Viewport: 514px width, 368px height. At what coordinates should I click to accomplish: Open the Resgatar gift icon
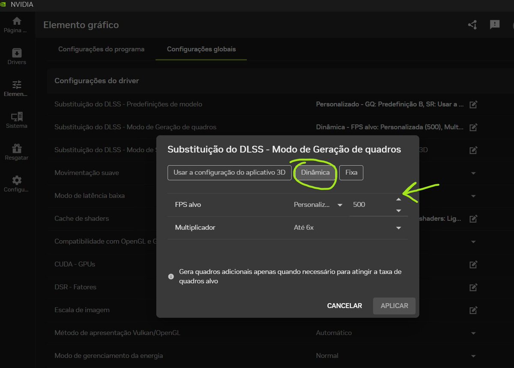(x=17, y=148)
